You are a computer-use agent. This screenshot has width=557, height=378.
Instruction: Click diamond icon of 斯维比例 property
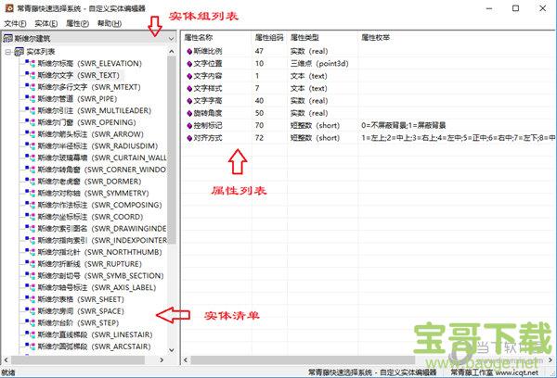tap(189, 51)
